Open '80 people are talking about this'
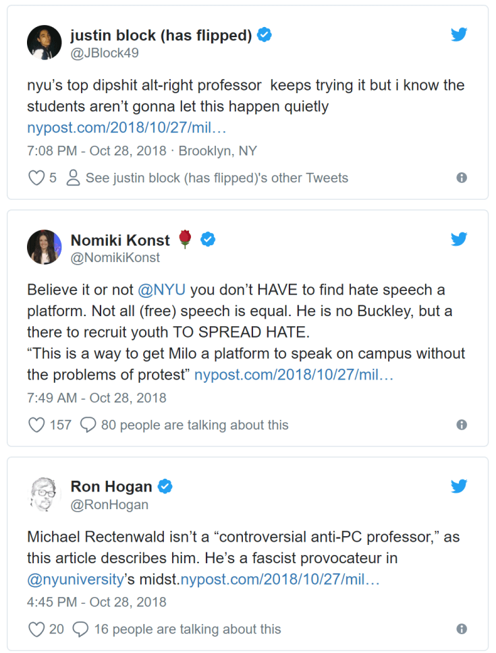The image size is (496, 653). 194,425
